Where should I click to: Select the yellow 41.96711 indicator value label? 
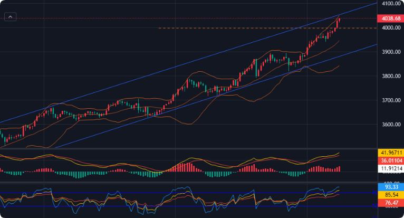pyautogui.click(x=390, y=153)
